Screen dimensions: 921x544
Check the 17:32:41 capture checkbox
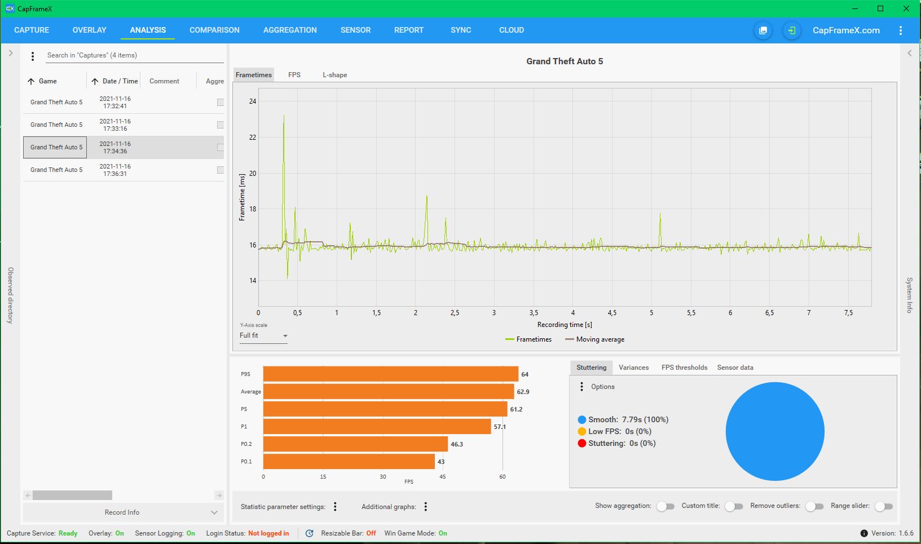pyautogui.click(x=221, y=103)
